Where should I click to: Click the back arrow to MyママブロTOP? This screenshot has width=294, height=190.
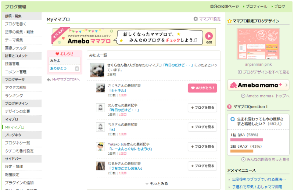(x=49, y=80)
